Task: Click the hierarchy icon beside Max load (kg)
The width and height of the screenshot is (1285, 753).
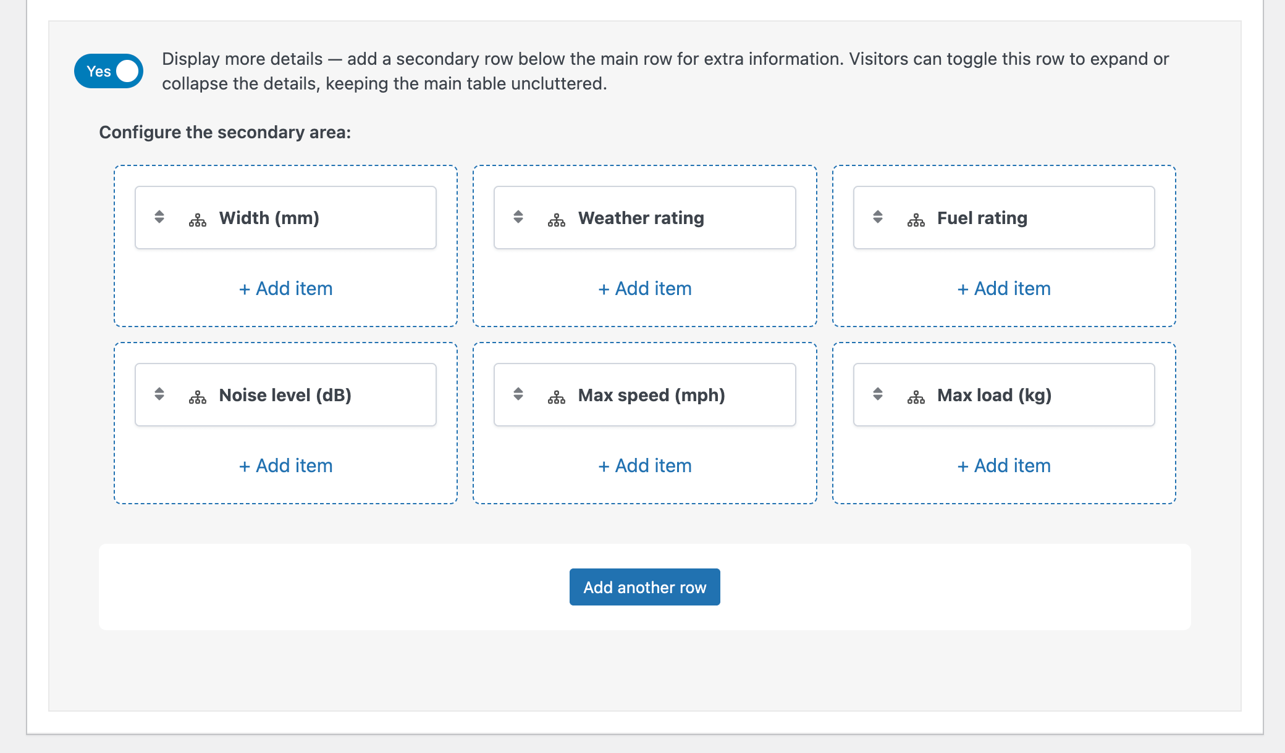Action: point(916,397)
